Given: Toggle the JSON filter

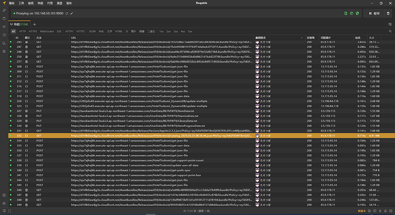Looking at the screenshot, I should pyautogui.click(x=92, y=31).
